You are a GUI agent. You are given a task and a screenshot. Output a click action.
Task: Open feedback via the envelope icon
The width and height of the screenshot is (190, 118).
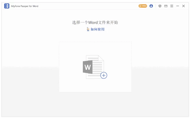pyautogui.click(x=166, y=6)
